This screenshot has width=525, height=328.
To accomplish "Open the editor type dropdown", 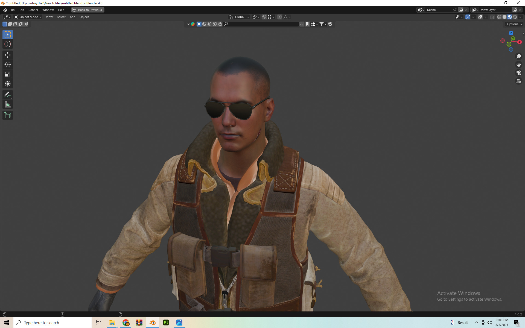I will click(7, 17).
